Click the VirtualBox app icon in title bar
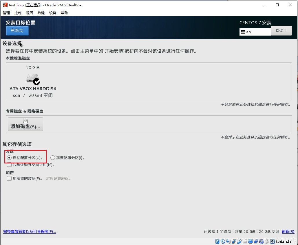 [5, 5]
